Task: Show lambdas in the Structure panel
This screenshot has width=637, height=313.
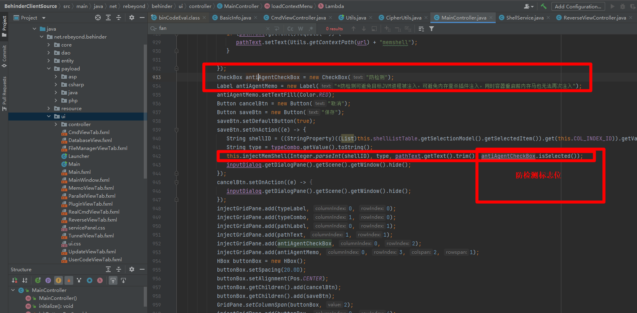Action: 100,280
